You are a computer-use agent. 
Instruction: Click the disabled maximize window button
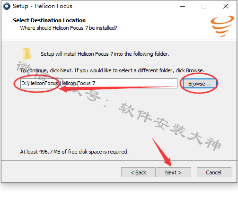pyautogui.click(x=204, y=6)
